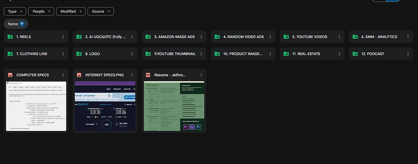Image resolution: width=418 pixels, height=164 pixels.
Task: Open more options for Resume - Jethro file
Action: (201, 75)
